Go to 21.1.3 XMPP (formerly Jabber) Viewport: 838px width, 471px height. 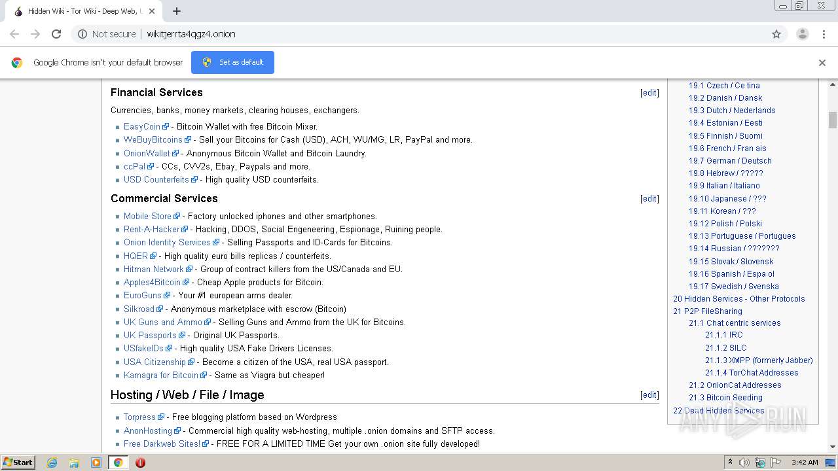[x=759, y=360]
